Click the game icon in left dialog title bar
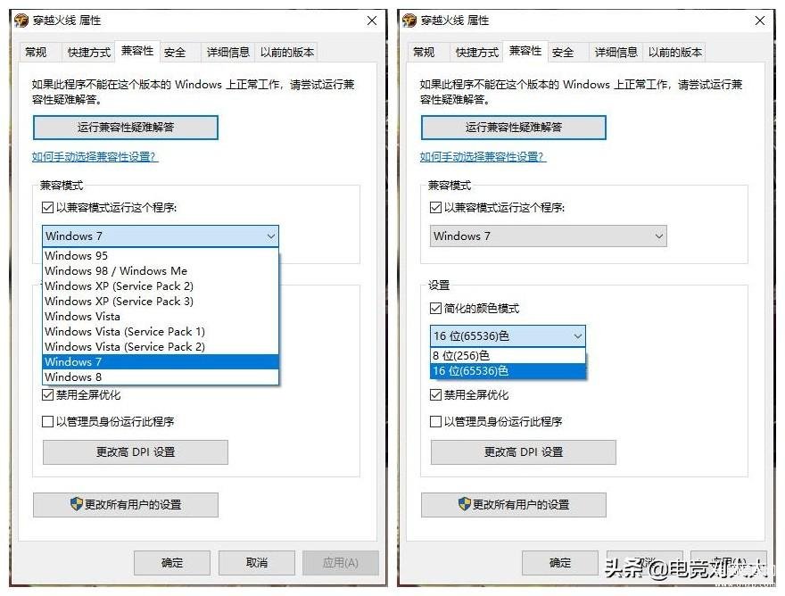Viewport: 785px width, 596px height. [21, 20]
